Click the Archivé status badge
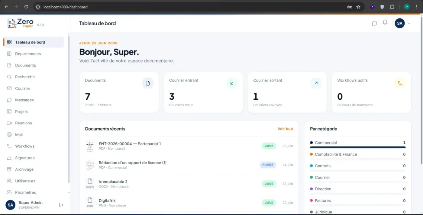The image size is (423, 215). [x=268, y=165]
